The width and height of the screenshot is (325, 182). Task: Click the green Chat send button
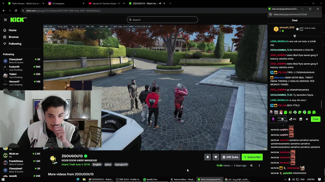(x=316, y=119)
